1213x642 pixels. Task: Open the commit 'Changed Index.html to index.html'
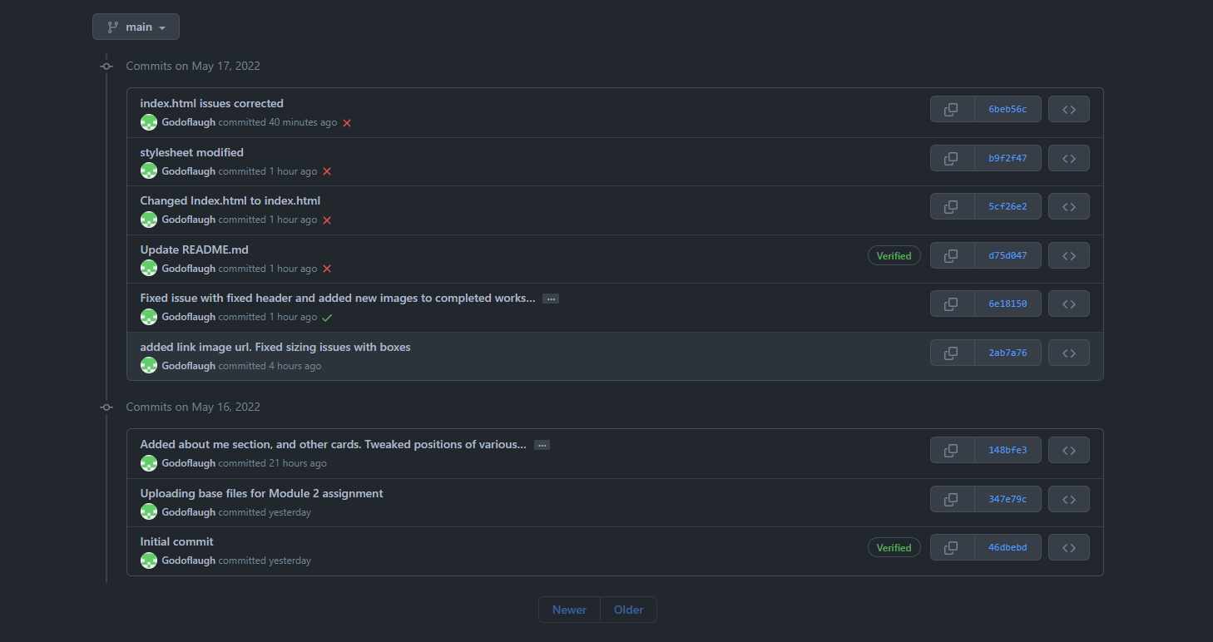[230, 200]
